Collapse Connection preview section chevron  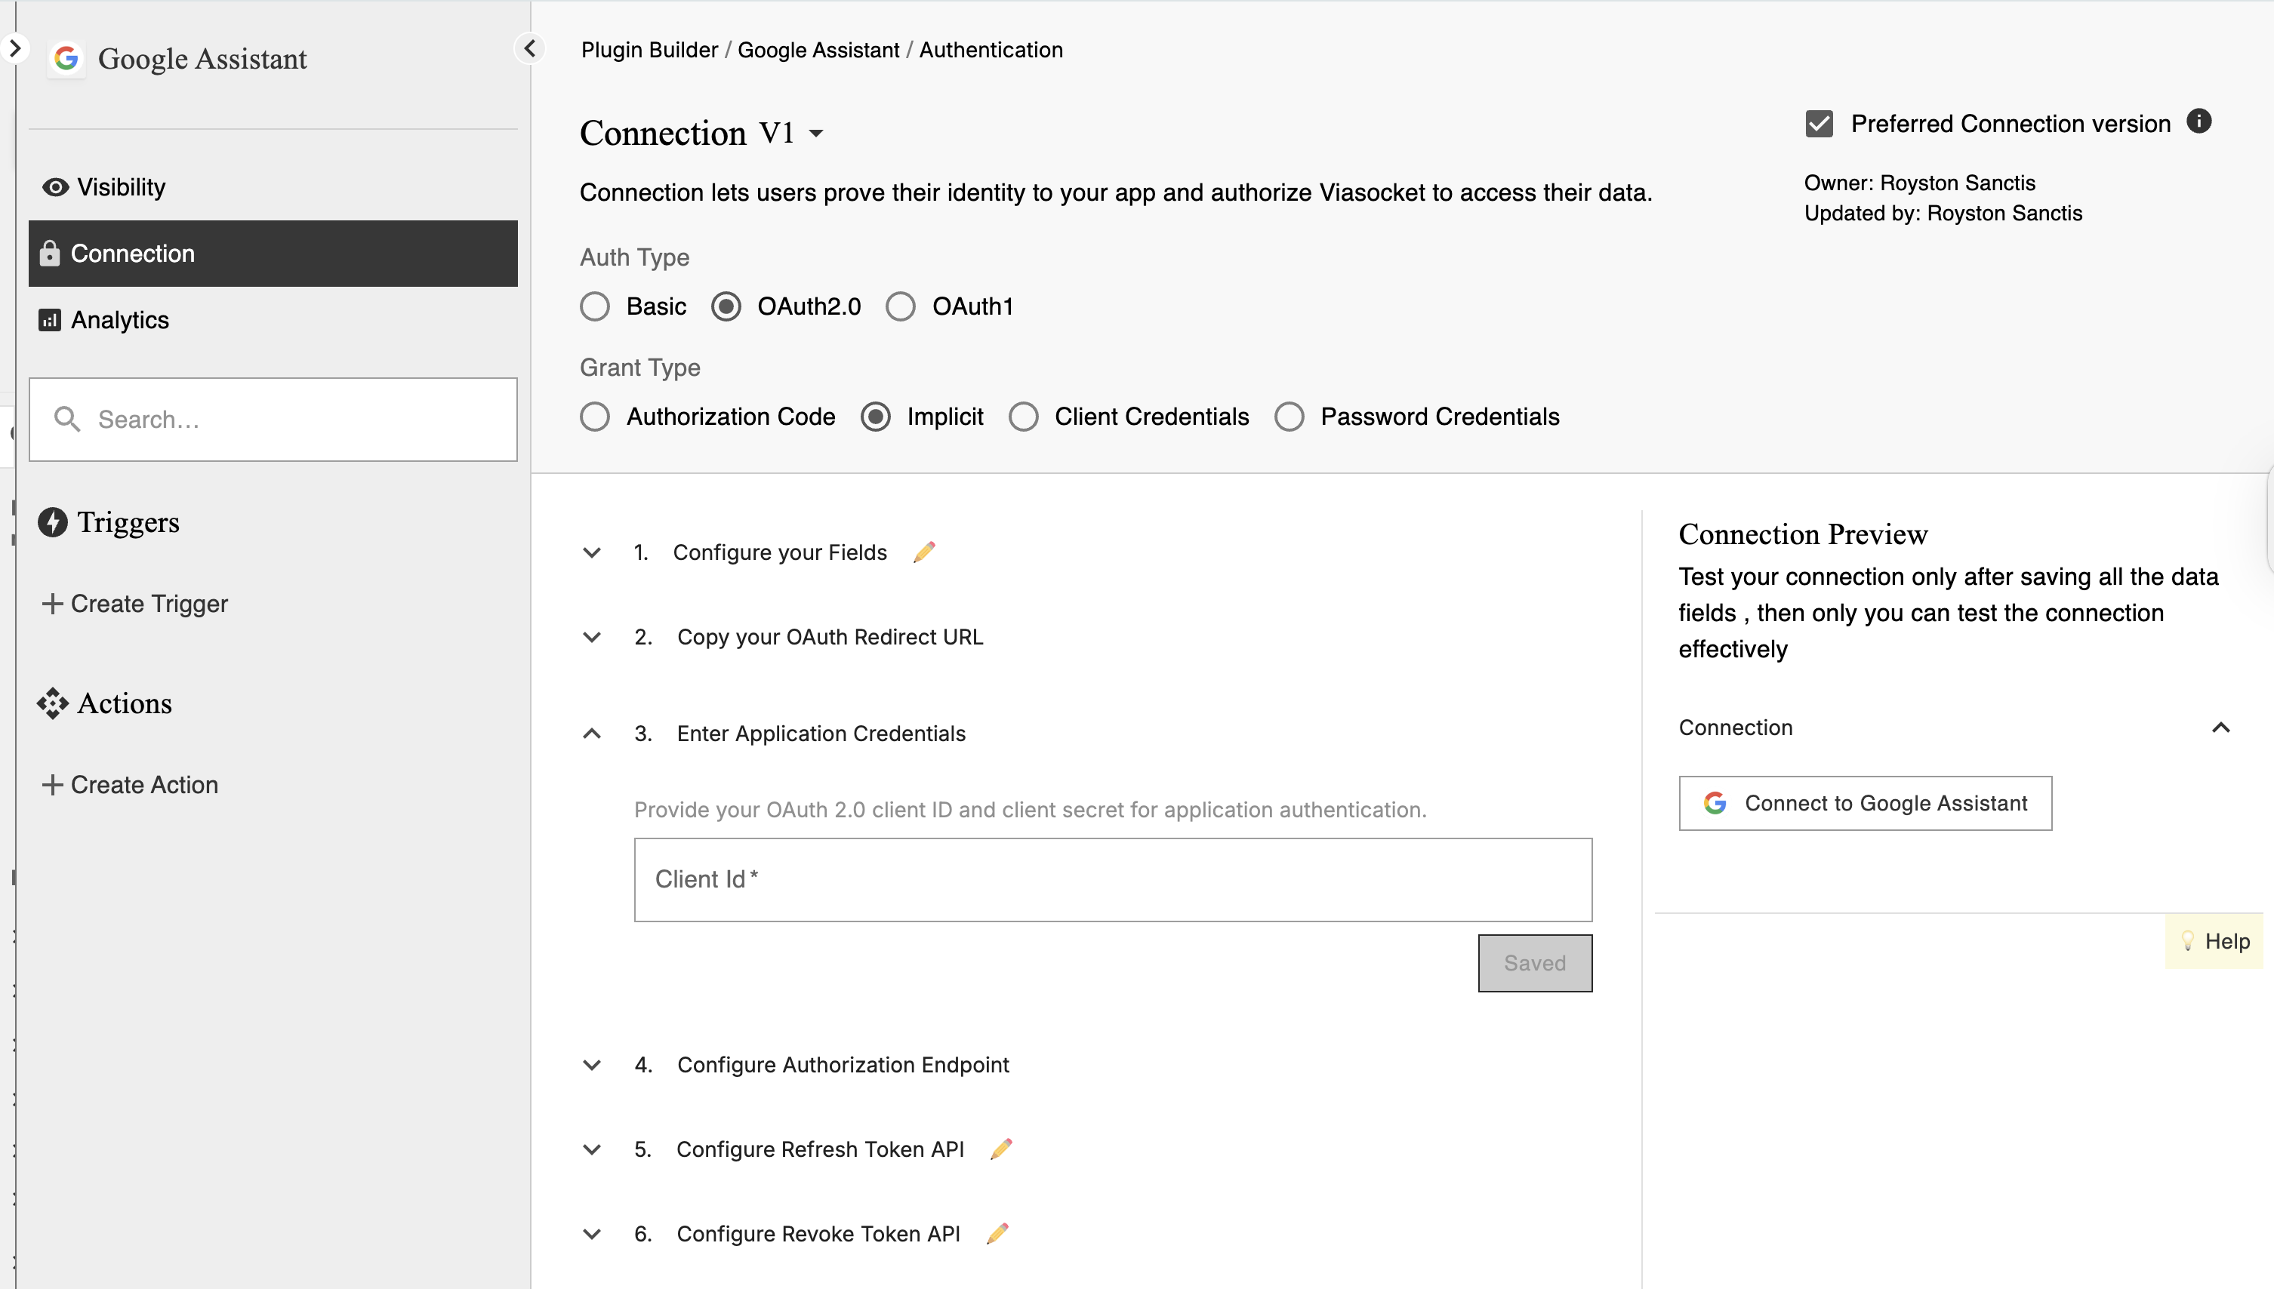(x=2221, y=728)
